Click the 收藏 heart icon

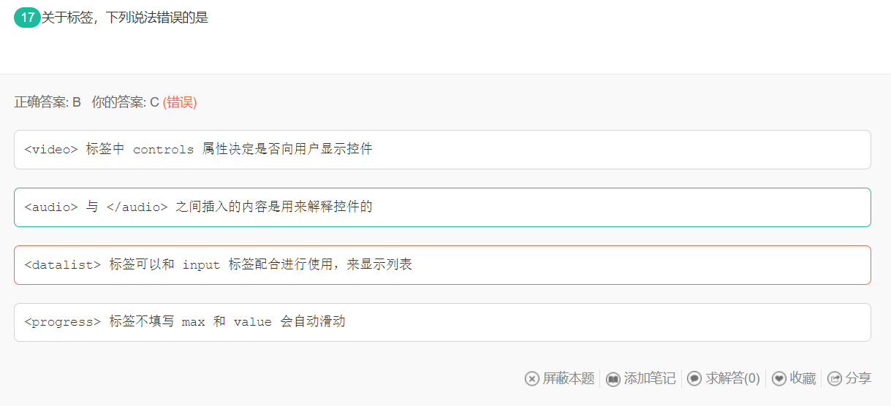tap(779, 378)
